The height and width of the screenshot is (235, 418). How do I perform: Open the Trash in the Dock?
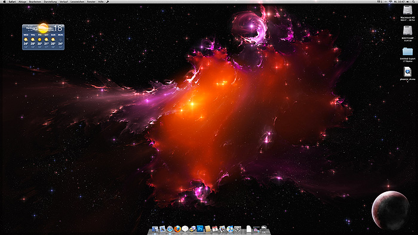(x=264, y=229)
